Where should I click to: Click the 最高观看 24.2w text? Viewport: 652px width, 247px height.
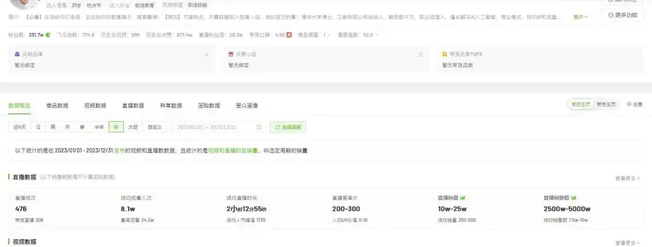pos(138,220)
